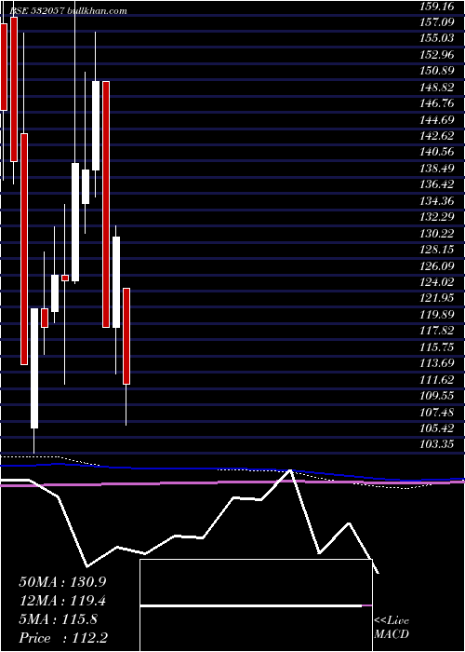Click the 152.96 price axis label
465x652 pixels.
[x=436, y=55]
